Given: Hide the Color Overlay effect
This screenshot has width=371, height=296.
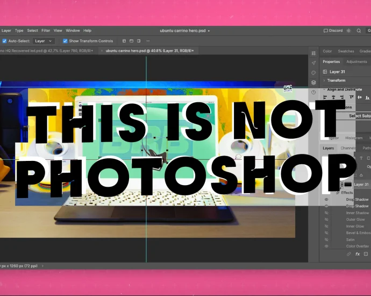Looking at the screenshot, I should [x=326, y=246].
